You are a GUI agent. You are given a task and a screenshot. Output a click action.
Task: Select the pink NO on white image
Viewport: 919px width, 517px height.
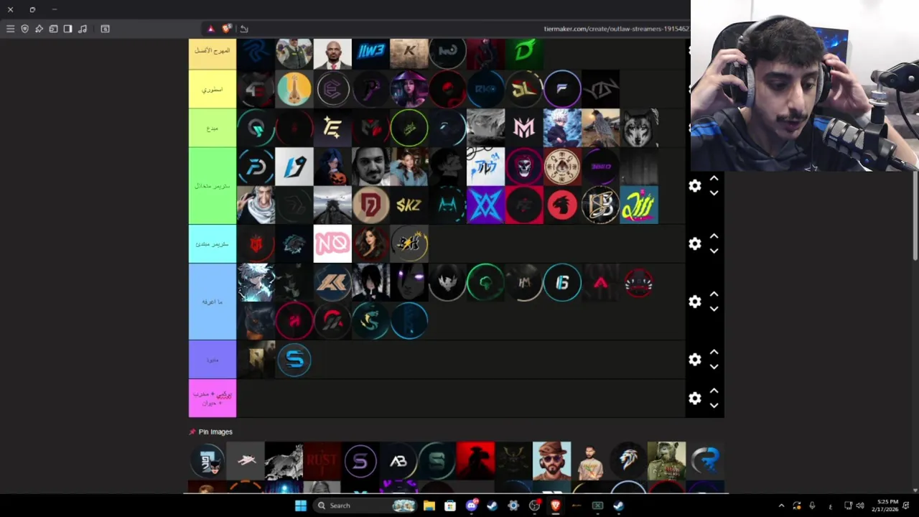(332, 244)
